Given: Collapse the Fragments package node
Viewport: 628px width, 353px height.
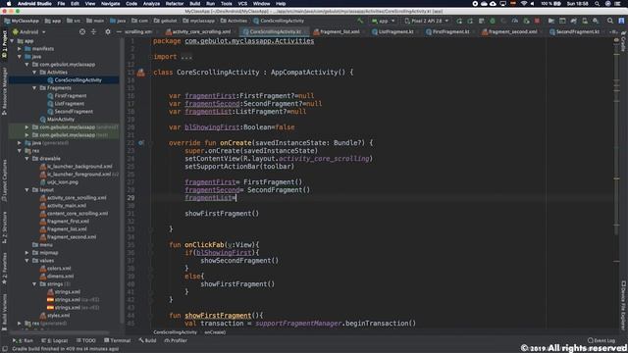Looking at the screenshot, I should (34, 88).
